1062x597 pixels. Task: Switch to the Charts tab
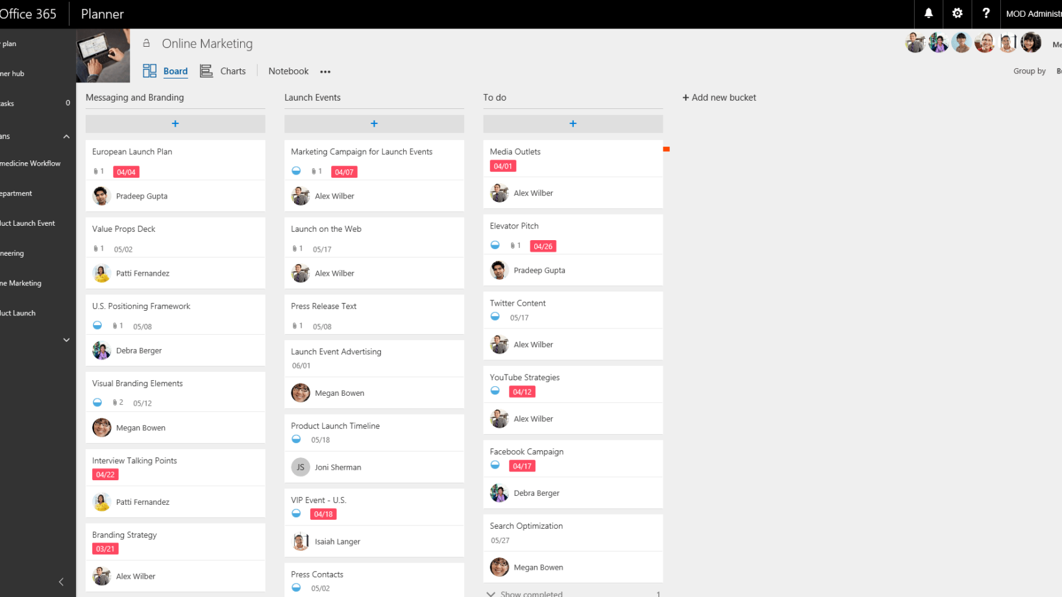click(x=233, y=71)
